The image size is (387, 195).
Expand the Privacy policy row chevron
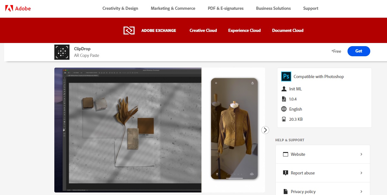pyautogui.click(x=361, y=192)
